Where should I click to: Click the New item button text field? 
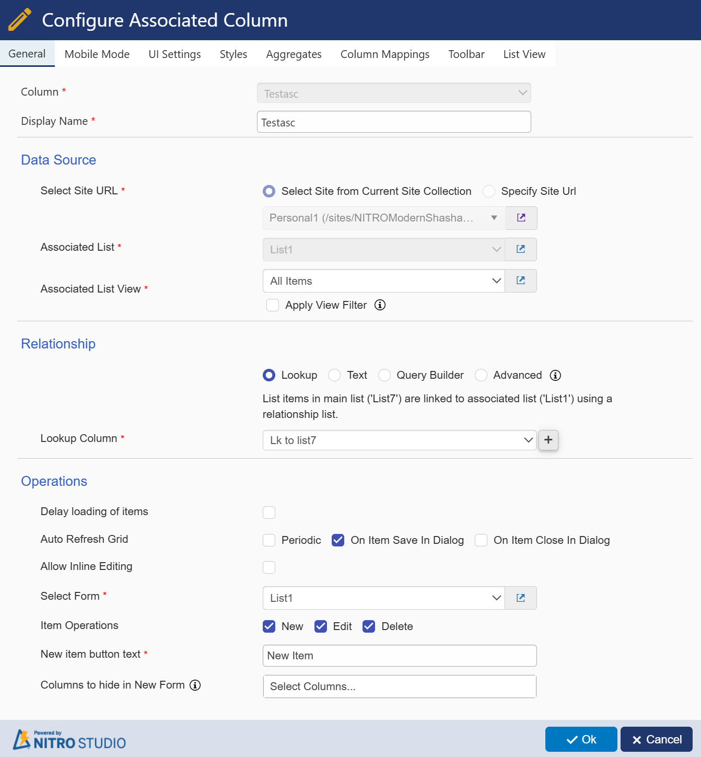coord(399,656)
